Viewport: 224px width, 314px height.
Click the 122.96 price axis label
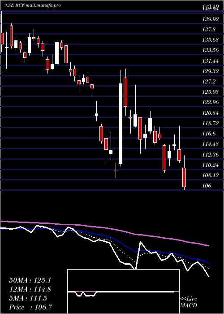(x=210, y=102)
